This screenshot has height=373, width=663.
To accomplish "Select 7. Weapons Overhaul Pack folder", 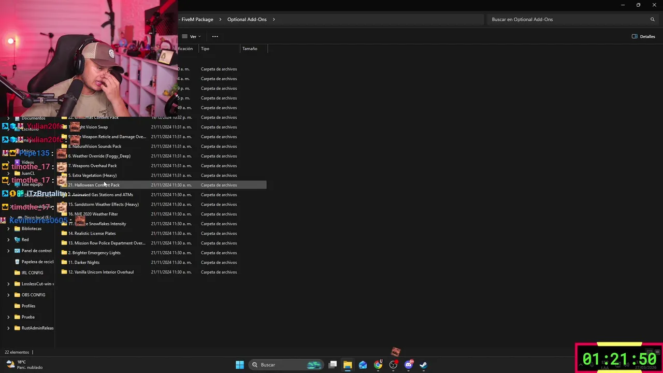I will pos(93,166).
